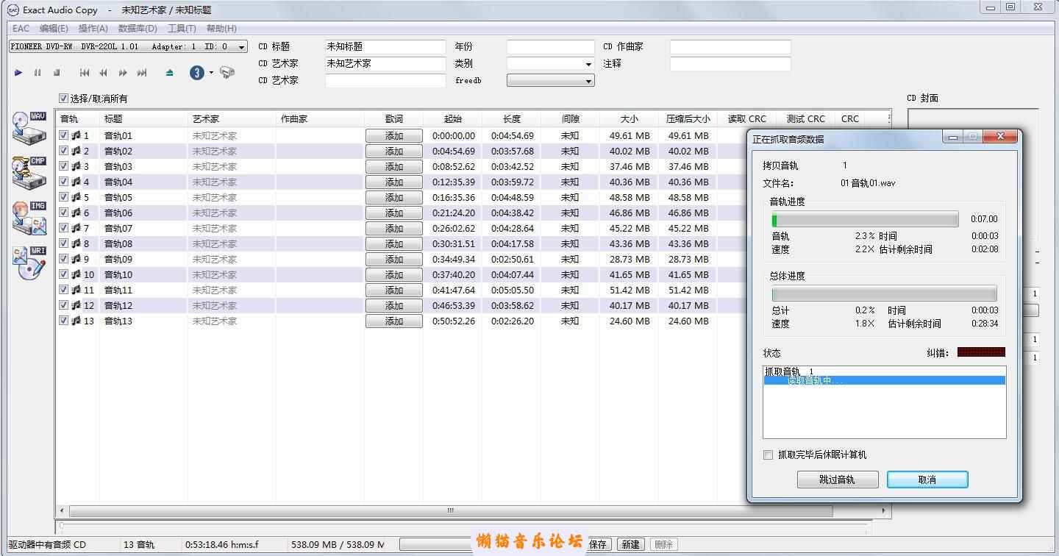Click 保存 button in status bar
The width and height of the screenshot is (1059, 556).
(598, 544)
